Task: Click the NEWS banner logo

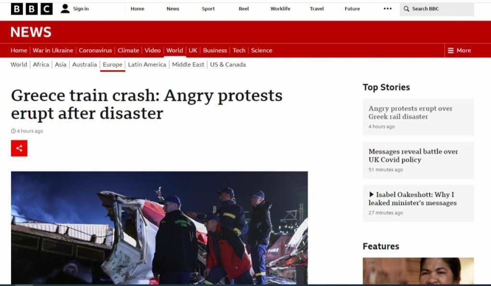Action: 31,32
